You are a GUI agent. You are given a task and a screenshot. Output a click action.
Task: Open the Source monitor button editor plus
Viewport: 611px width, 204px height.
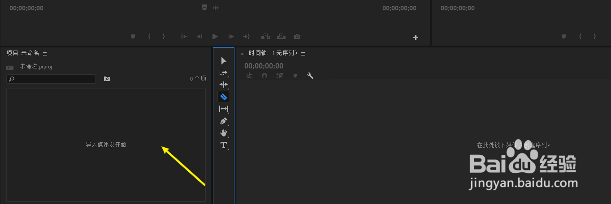[x=416, y=38]
